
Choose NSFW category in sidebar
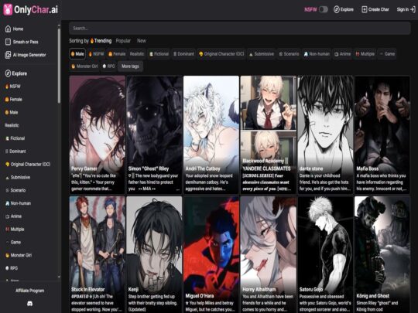click(x=13, y=87)
